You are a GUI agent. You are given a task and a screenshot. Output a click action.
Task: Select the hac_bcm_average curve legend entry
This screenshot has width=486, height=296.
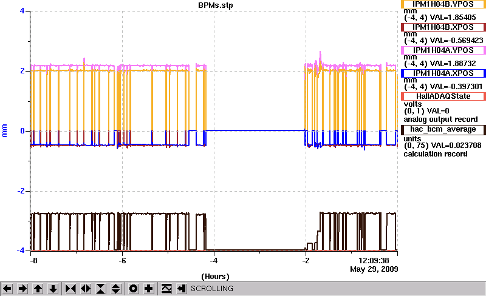(x=443, y=129)
